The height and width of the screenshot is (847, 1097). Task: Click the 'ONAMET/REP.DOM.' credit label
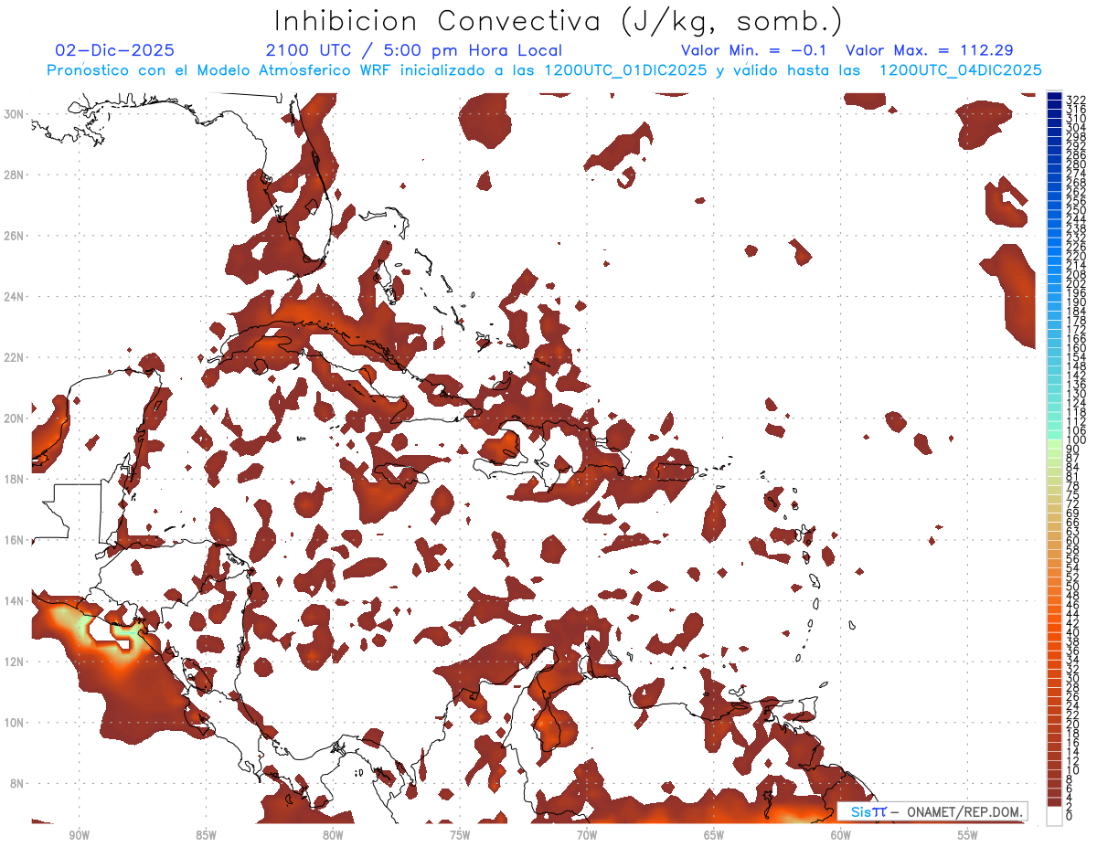pyautogui.click(x=965, y=811)
